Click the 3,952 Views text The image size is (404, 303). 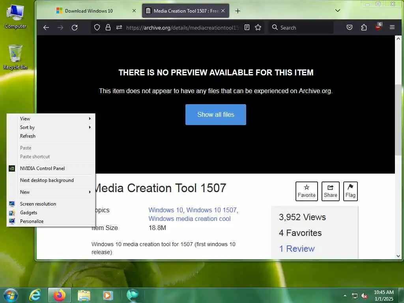pos(302,217)
